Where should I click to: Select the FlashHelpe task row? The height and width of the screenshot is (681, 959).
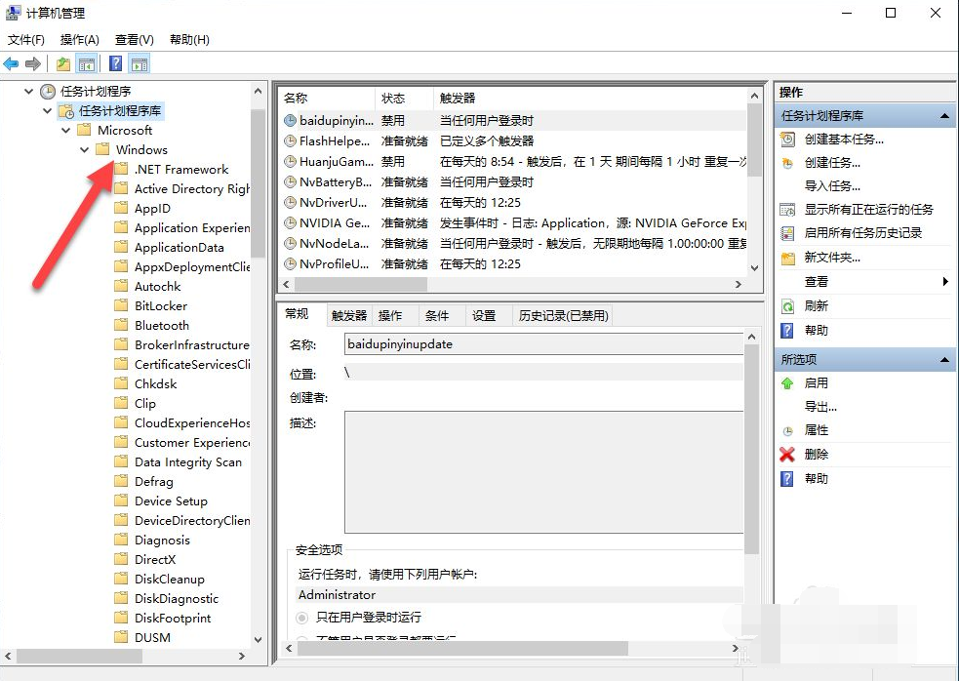pos(332,141)
